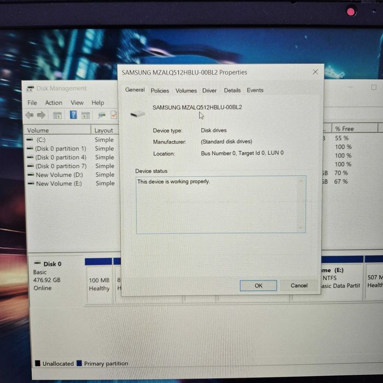The height and width of the screenshot is (383, 383).
Task: Click scroll-up arrow in Device status box
Action: point(300,181)
